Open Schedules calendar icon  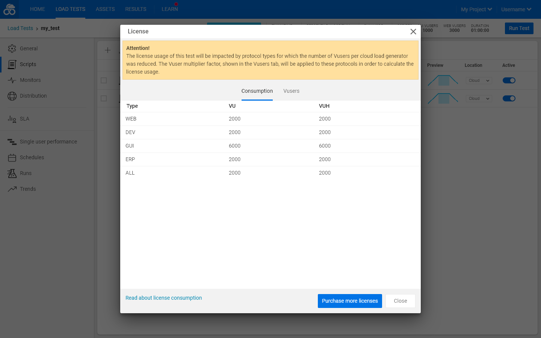(12, 157)
